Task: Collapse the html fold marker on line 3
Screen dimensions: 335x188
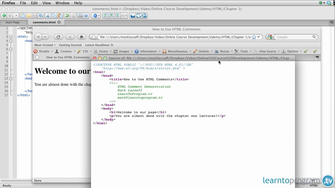Action: [11, 37]
